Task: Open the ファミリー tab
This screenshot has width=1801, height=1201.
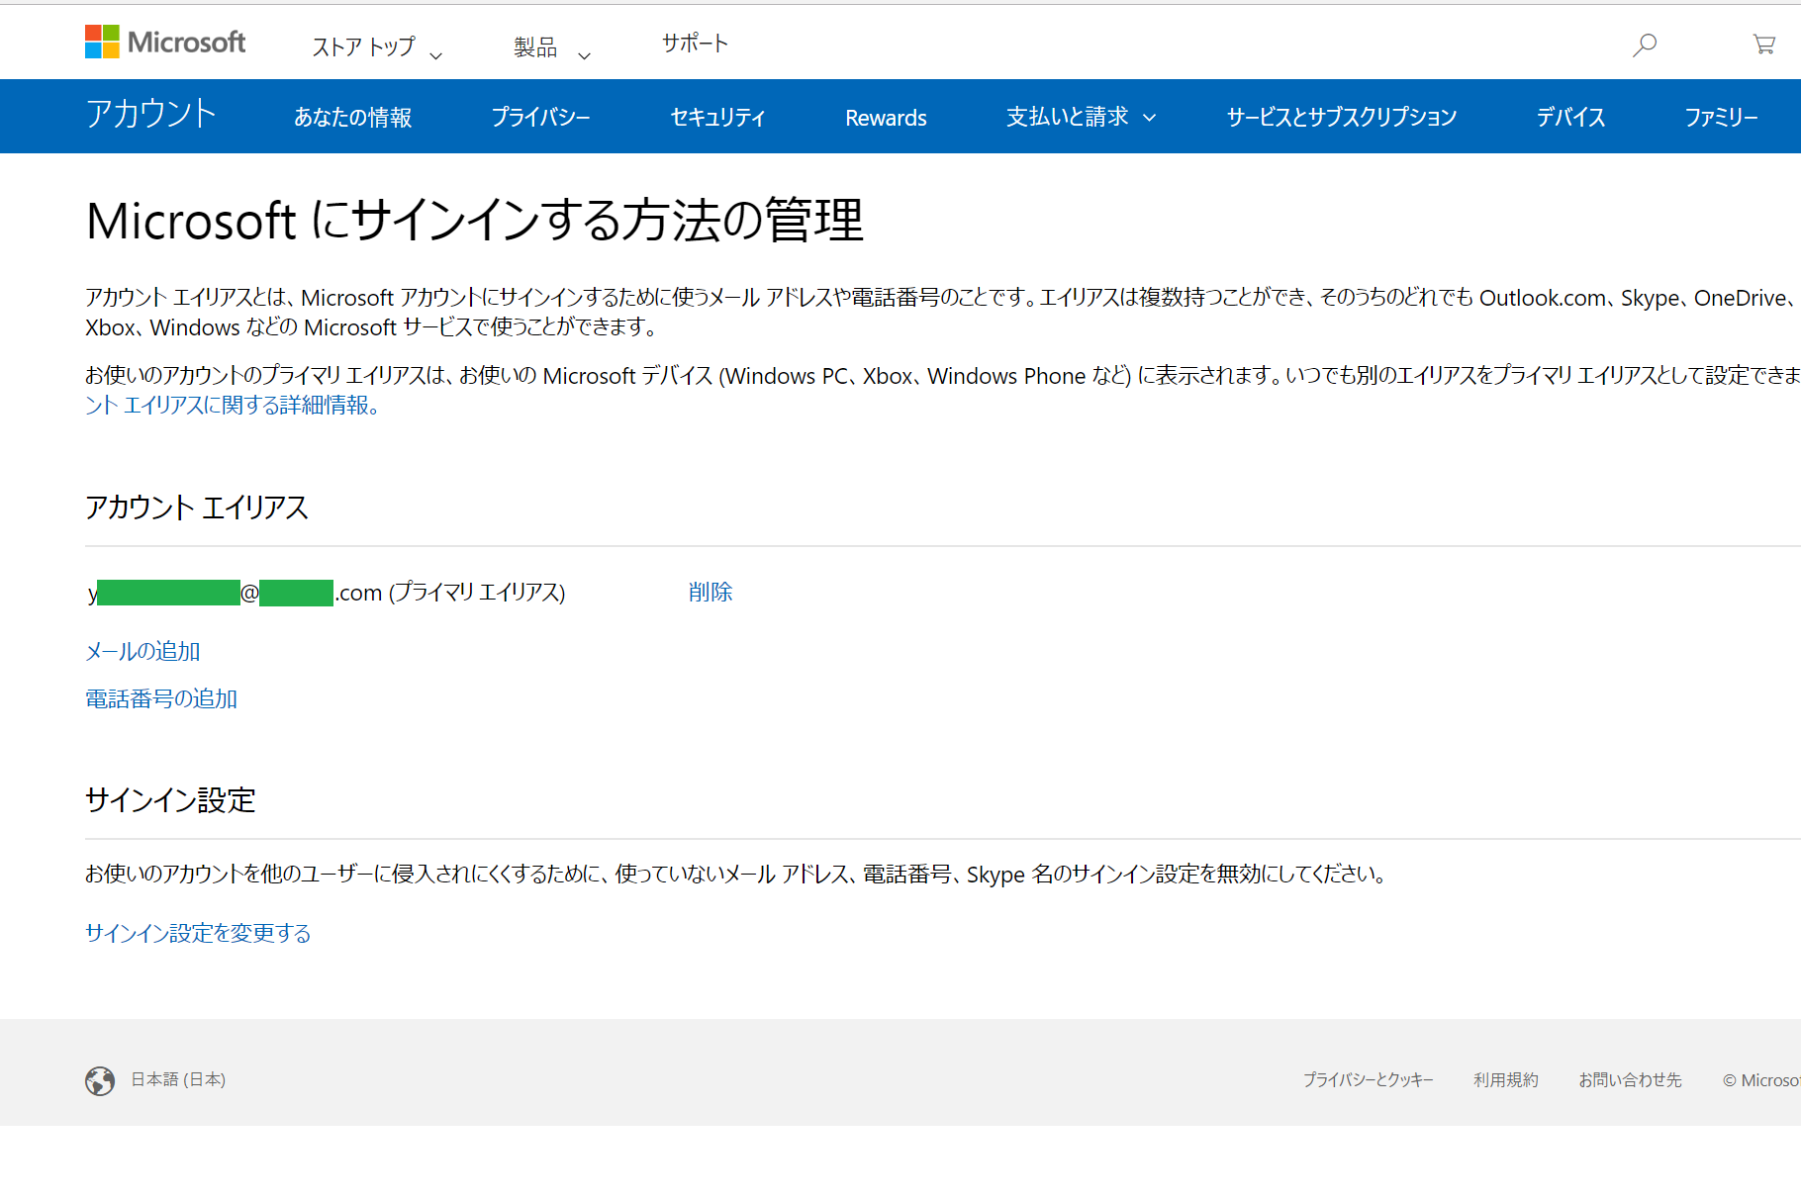Action: click(x=1722, y=117)
